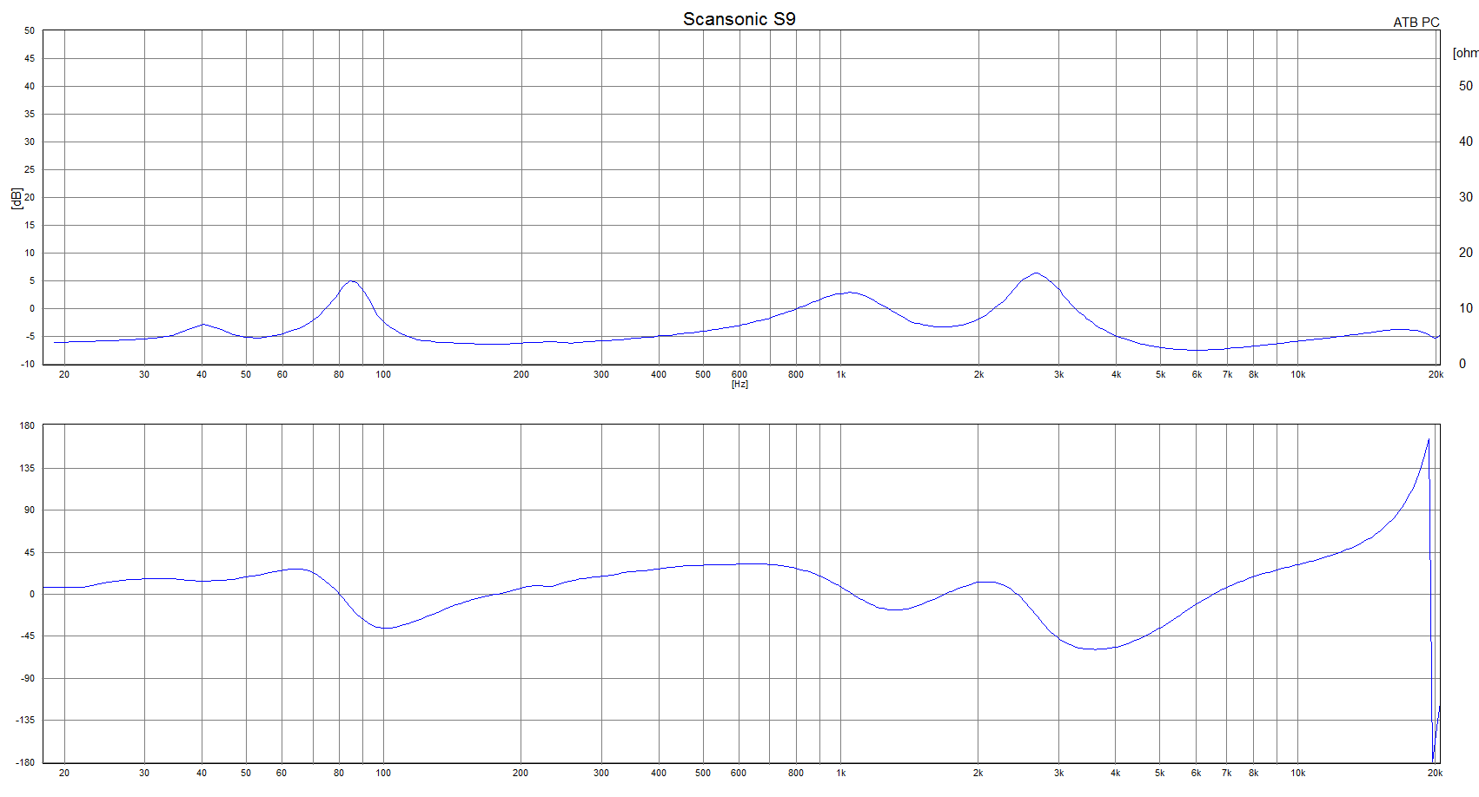Click 25 on the dB axis
Viewport: 1479px width, 797px height.
pos(30,170)
